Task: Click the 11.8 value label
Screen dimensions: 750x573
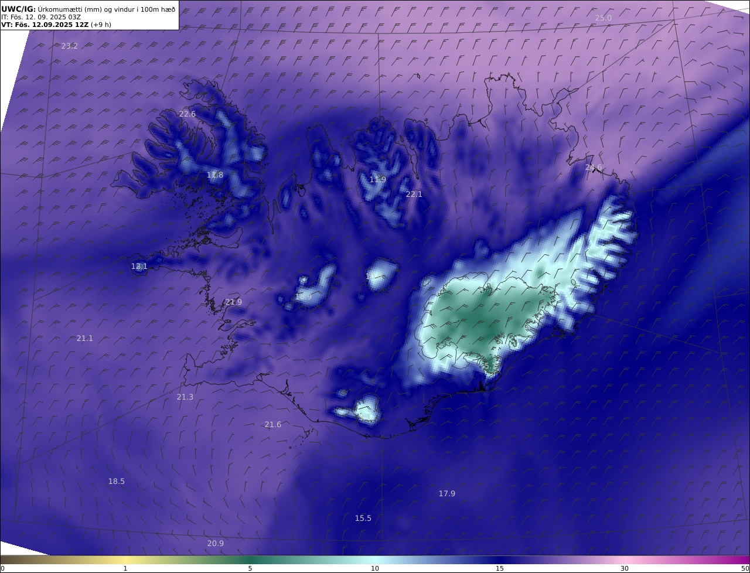Action: click(x=215, y=175)
